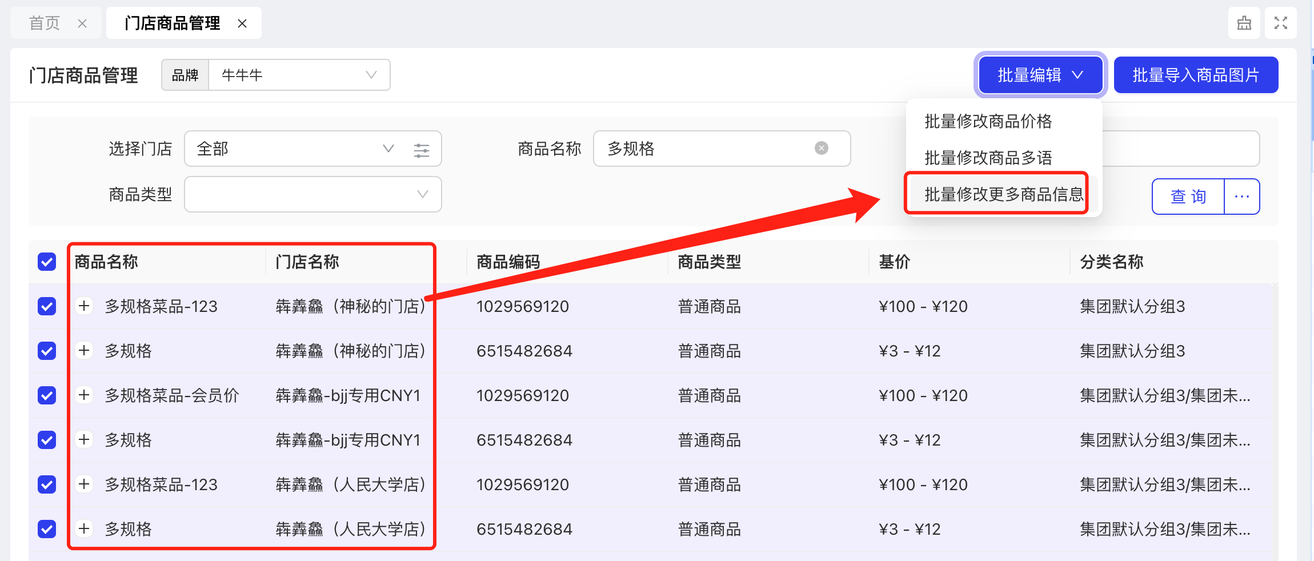Viewport: 1314px width, 561px height.
Task: Close the 首页 tab
Action: 82,23
